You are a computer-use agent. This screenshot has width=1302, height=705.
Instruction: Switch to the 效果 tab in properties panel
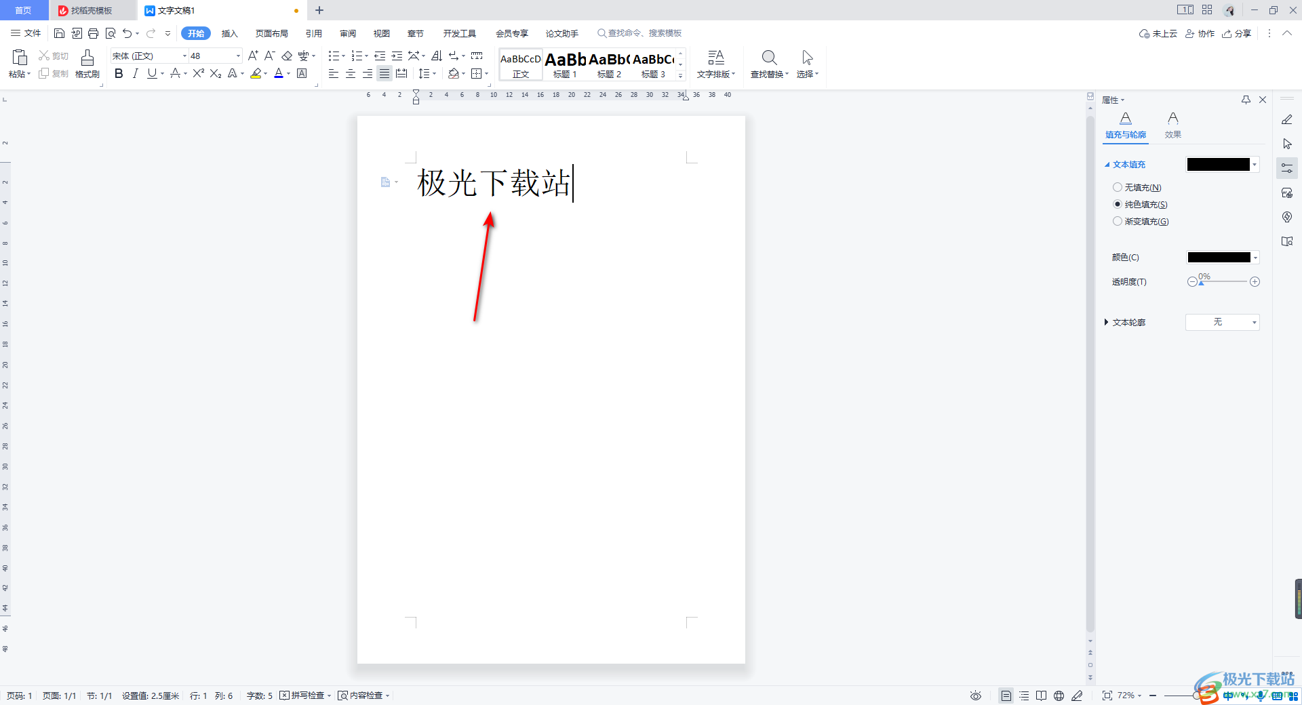coord(1173,125)
